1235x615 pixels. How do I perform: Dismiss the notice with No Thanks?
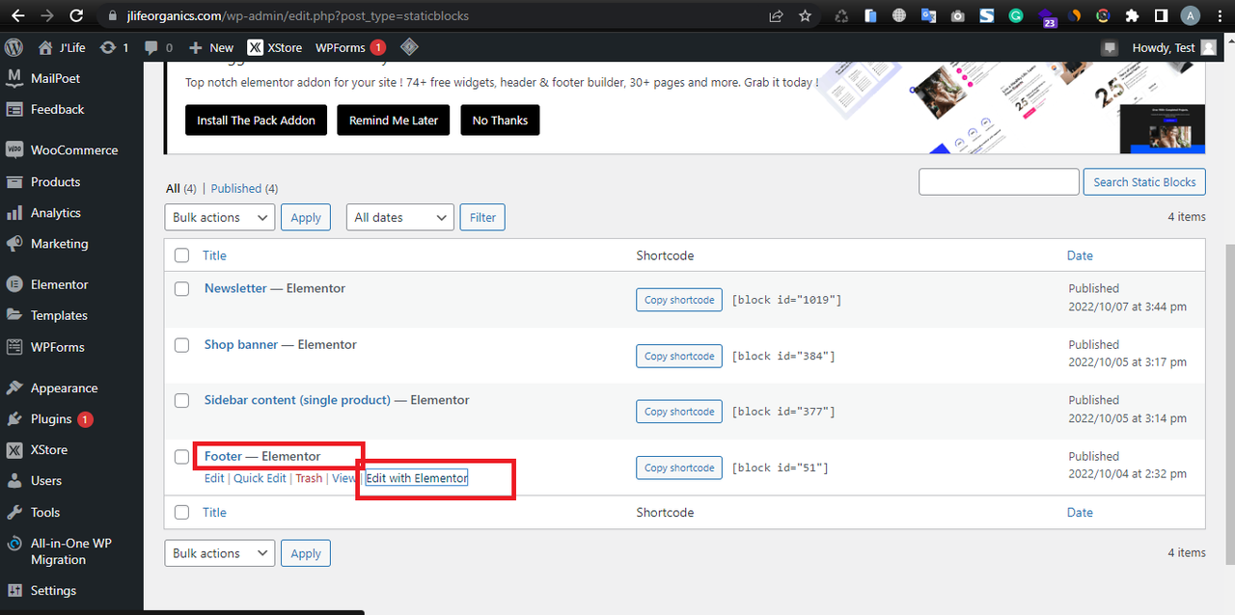point(500,120)
